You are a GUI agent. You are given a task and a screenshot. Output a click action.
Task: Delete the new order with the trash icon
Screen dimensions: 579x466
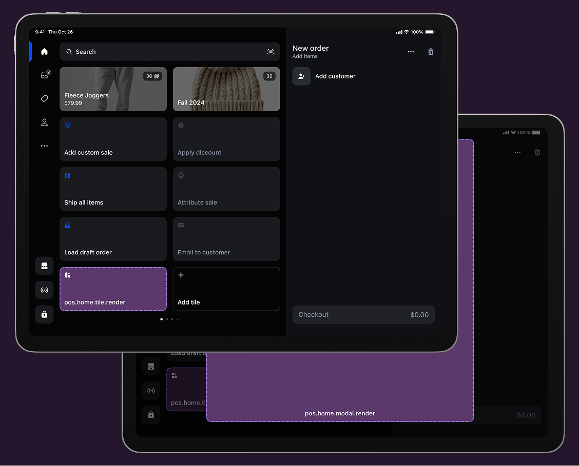point(430,52)
